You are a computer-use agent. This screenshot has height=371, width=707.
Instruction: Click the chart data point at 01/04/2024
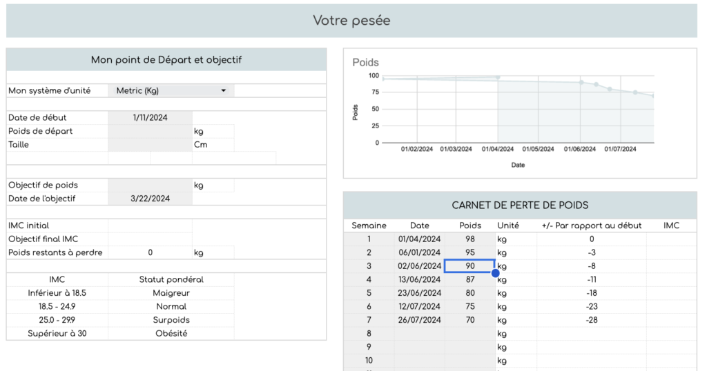pyautogui.click(x=498, y=78)
